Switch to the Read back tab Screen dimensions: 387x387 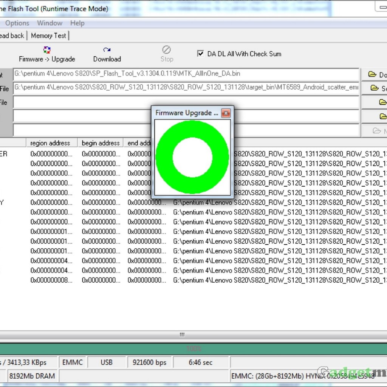[x=12, y=36]
